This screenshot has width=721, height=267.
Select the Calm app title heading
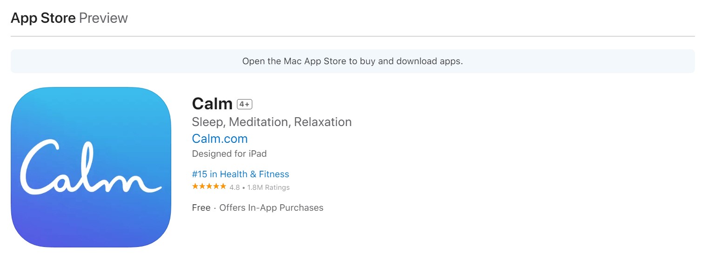212,104
